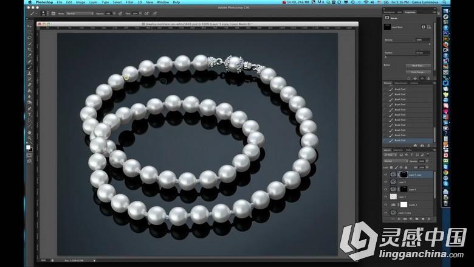Open the Image menu
Screen dimensions: 474x267
[x=80, y=2]
